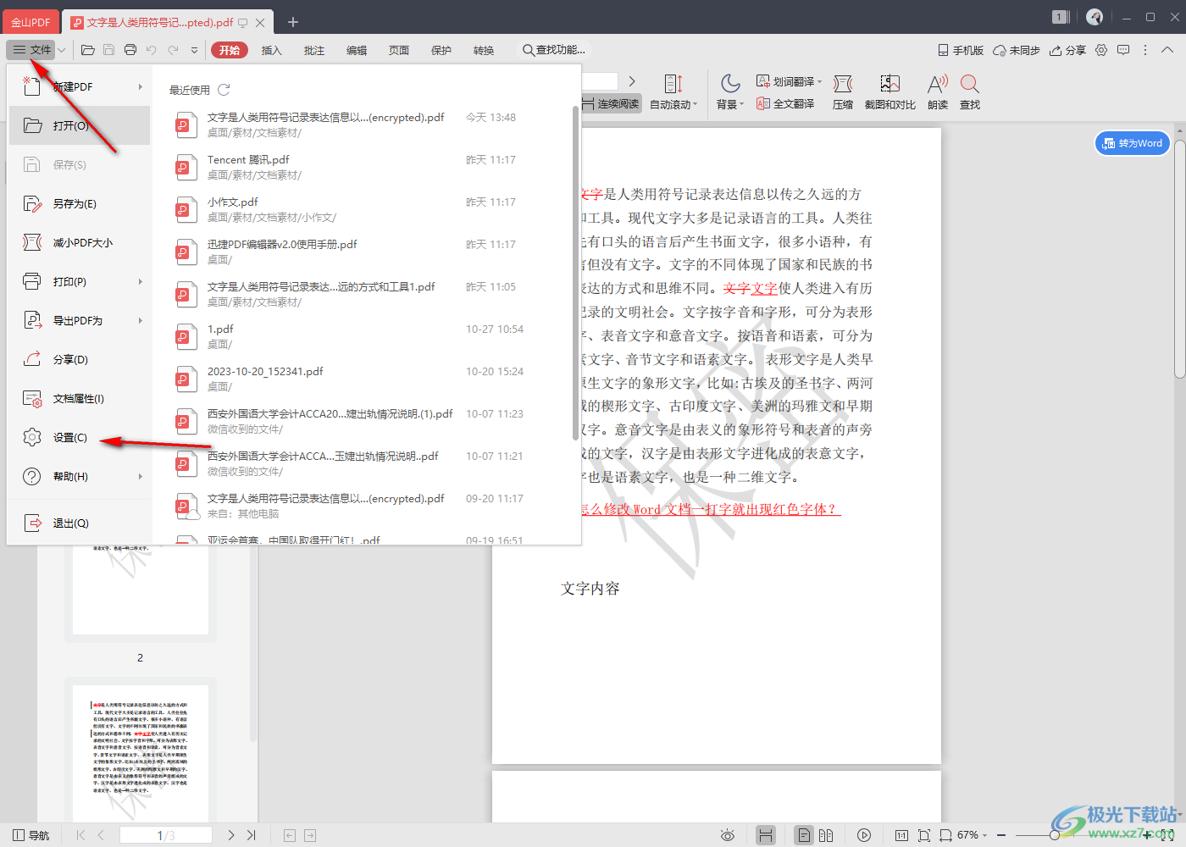The height and width of the screenshot is (847, 1186).
Task: Click the redo arrow icon
Action: [173, 50]
